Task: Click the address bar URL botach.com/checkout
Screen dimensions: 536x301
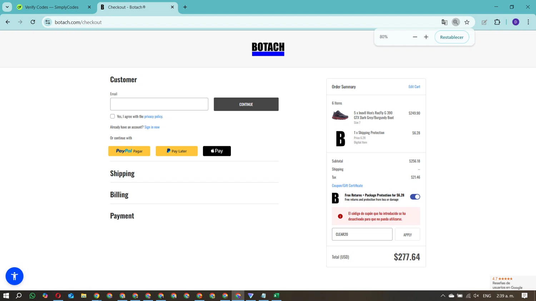Action: click(78, 22)
